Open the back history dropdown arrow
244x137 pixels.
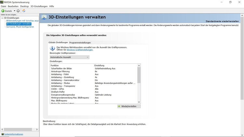tap(14, 11)
